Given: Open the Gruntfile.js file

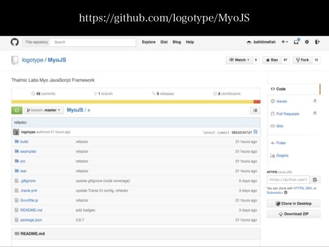Looking at the screenshot, I should pyautogui.click(x=29, y=201).
